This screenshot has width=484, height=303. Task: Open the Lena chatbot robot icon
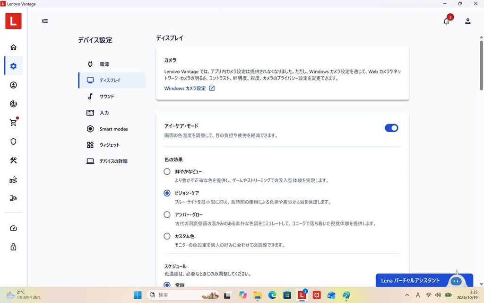(x=456, y=281)
